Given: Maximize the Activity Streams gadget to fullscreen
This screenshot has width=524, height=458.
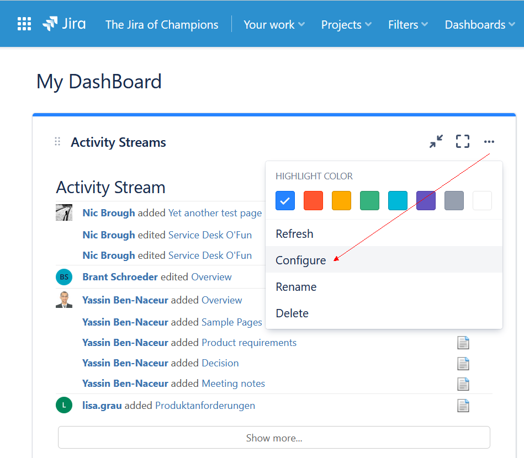Looking at the screenshot, I should [x=463, y=141].
